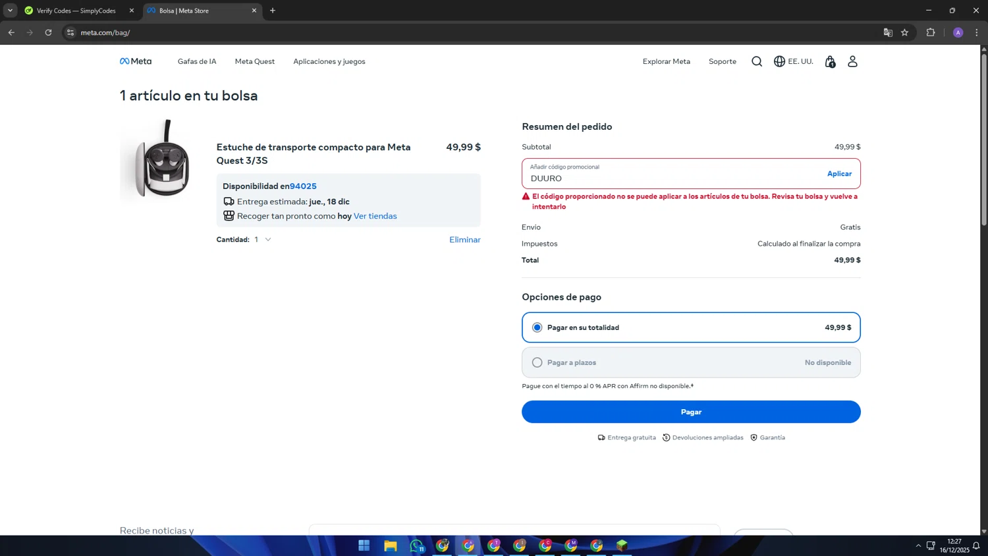Open the user account icon
This screenshot has height=556, width=988.
click(x=852, y=61)
